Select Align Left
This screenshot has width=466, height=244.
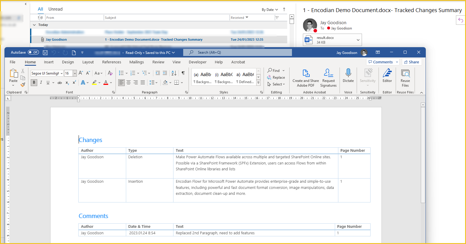(x=121, y=83)
